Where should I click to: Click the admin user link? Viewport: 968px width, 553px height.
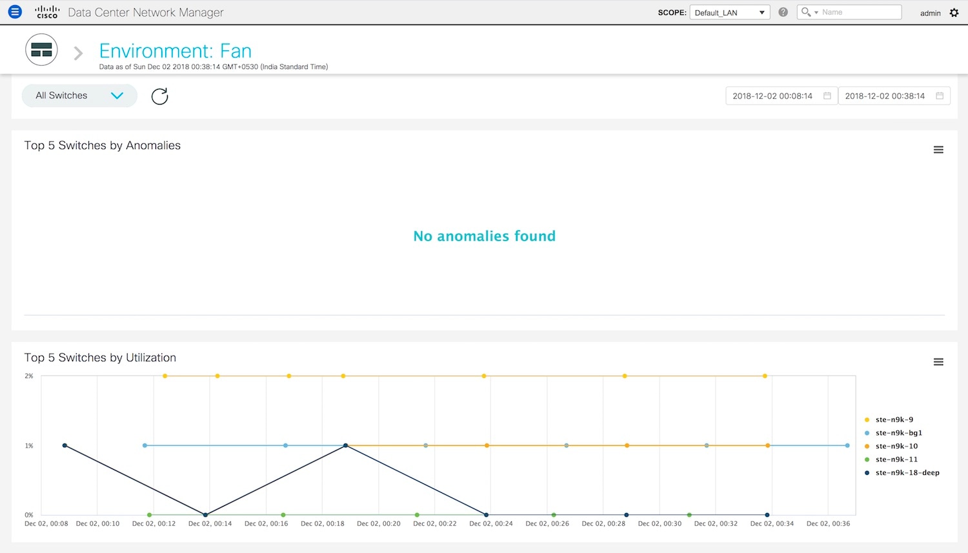click(930, 13)
